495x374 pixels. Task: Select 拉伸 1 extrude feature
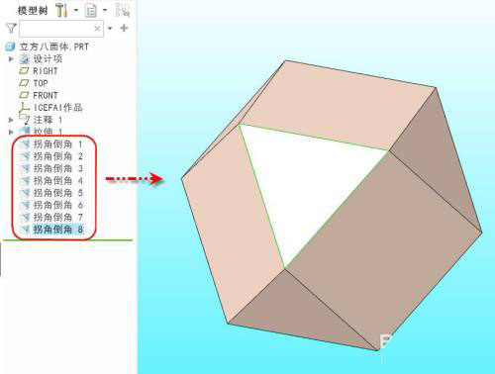click(x=48, y=132)
